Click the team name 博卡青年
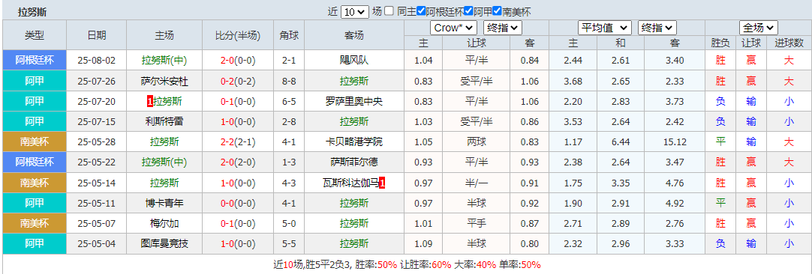Viewport: 812px width, 274px height. 164,203
